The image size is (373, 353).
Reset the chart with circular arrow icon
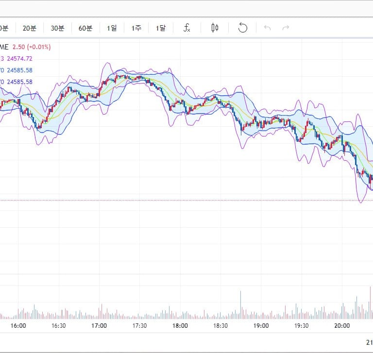[x=243, y=28]
